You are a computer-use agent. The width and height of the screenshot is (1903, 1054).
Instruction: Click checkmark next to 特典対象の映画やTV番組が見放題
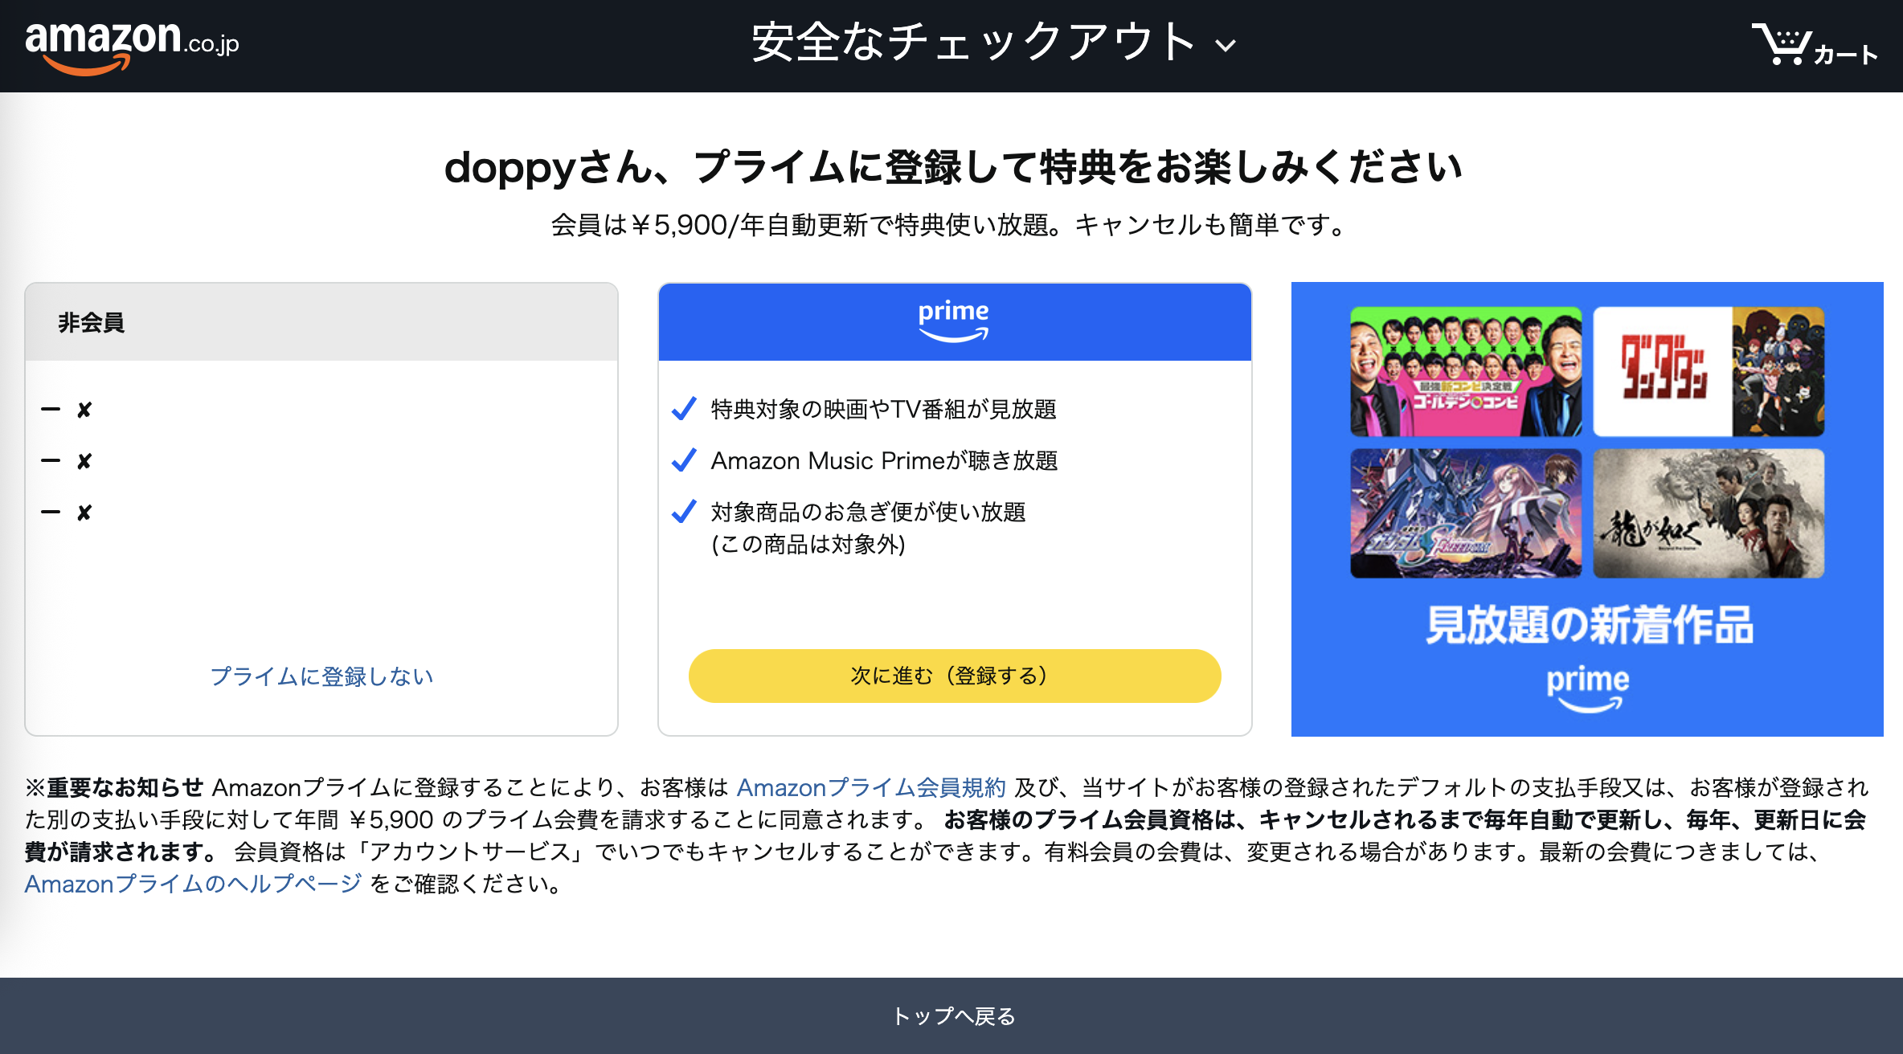coord(684,409)
